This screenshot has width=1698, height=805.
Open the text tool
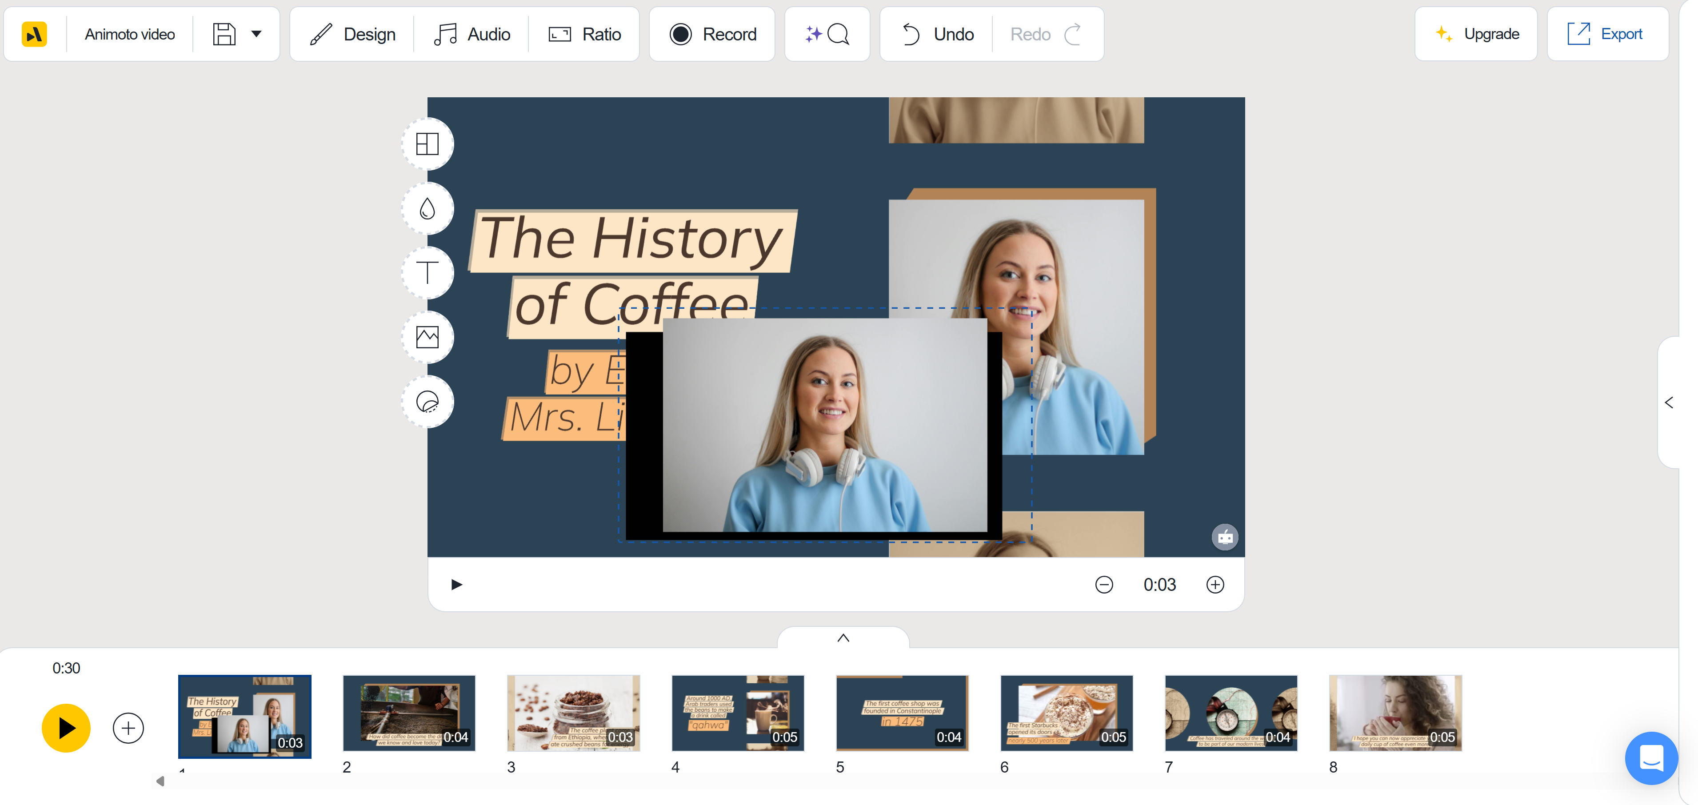[427, 272]
